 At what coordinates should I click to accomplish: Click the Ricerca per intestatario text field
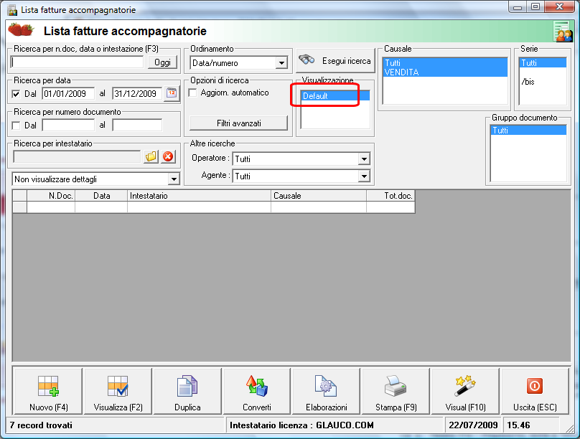coord(77,156)
